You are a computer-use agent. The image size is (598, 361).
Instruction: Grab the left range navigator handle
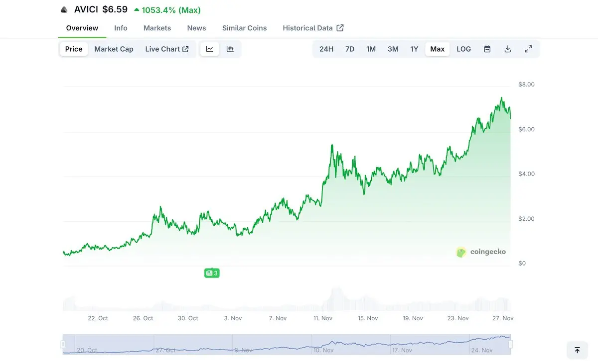(x=63, y=344)
